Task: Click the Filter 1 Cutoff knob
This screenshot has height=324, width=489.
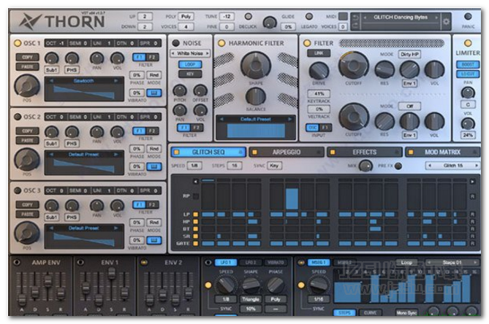Action: point(354,65)
